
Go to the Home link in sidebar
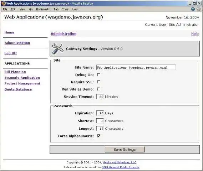9,32
